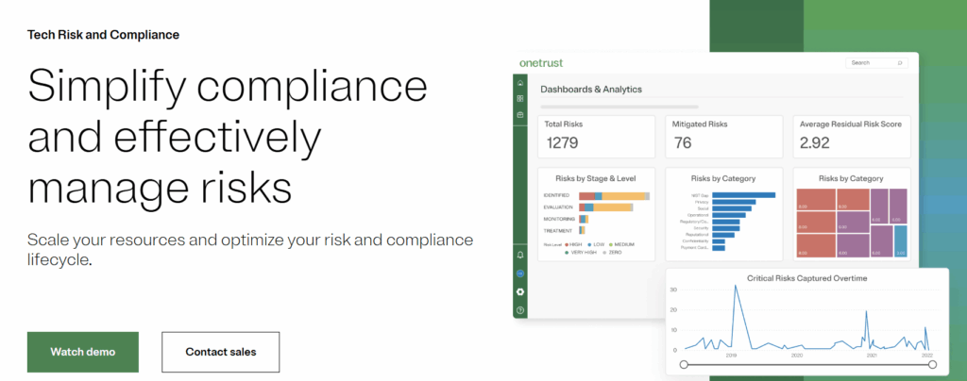Type in the dashboard Search field
This screenshot has height=381, width=967.
pos(871,62)
